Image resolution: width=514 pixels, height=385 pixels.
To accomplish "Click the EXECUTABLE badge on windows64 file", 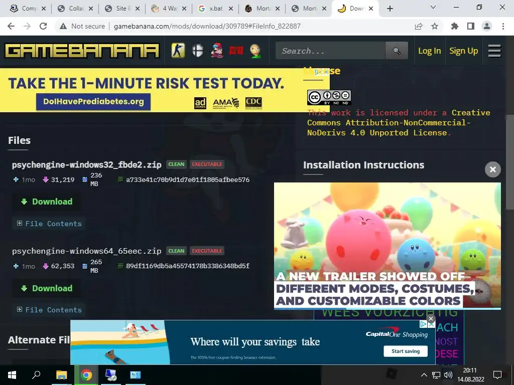I will tap(207, 251).
